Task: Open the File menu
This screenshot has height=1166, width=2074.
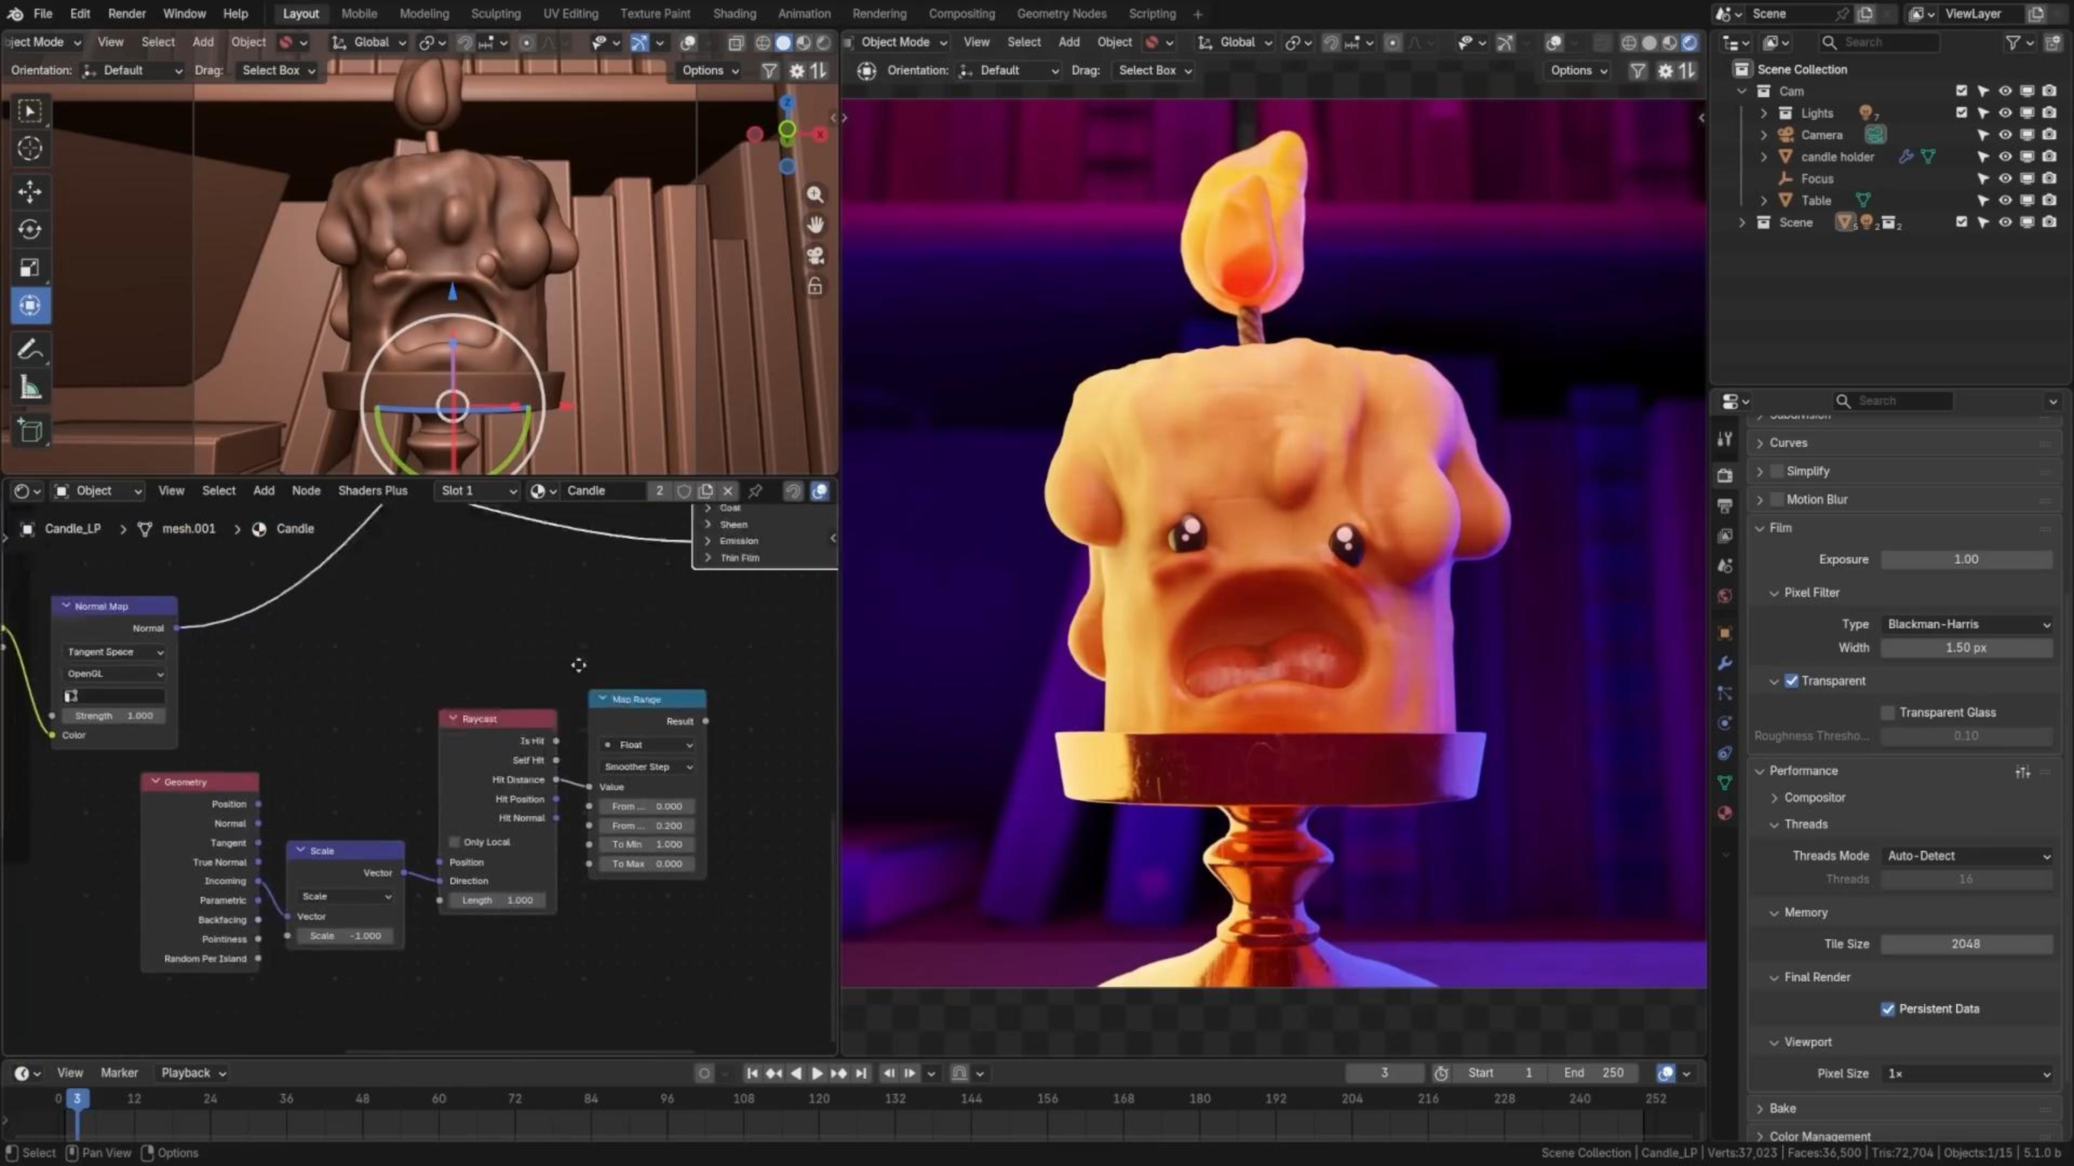Action: click(x=43, y=13)
